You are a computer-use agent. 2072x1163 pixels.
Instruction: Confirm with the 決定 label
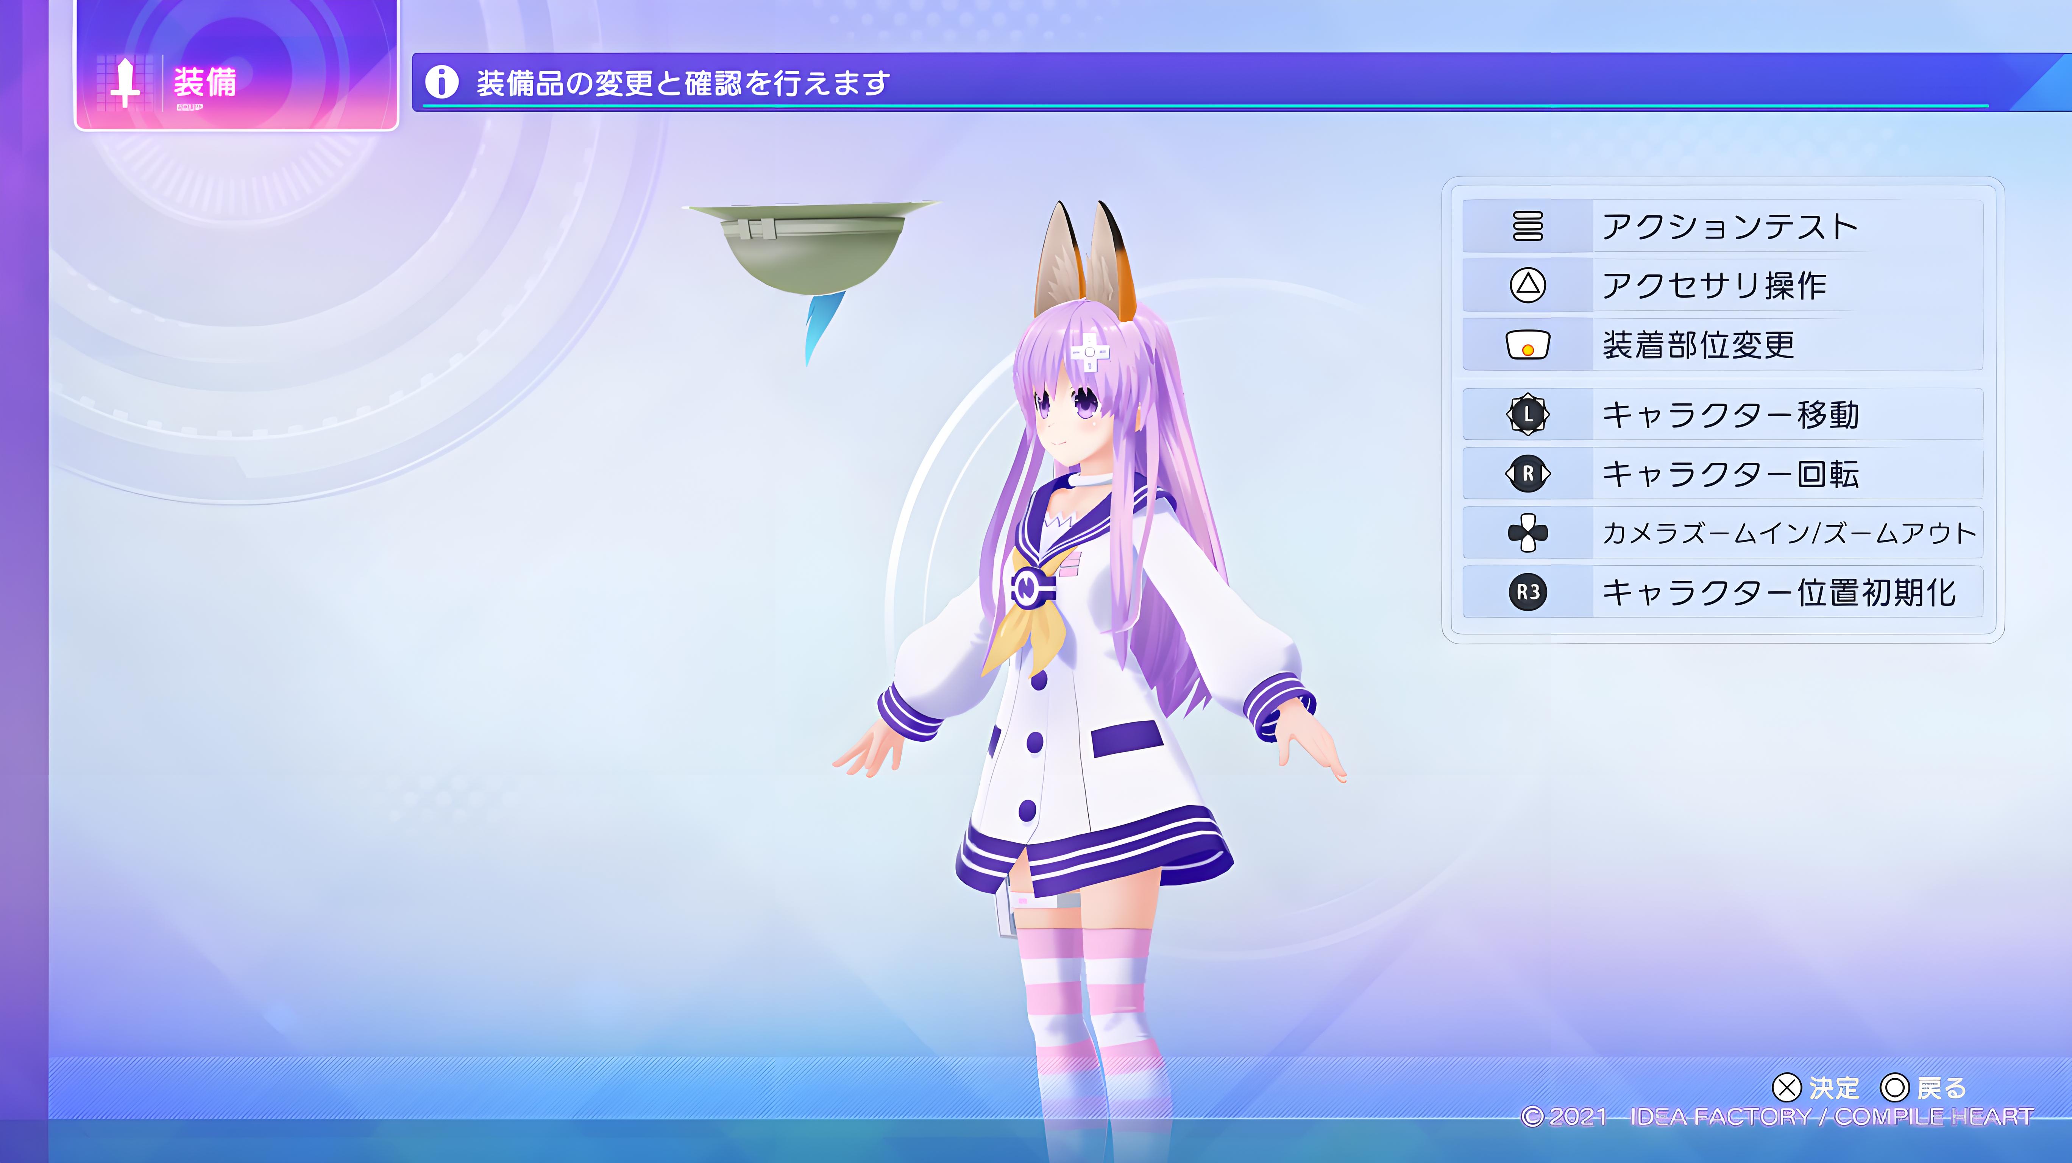click(x=1834, y=1088)
